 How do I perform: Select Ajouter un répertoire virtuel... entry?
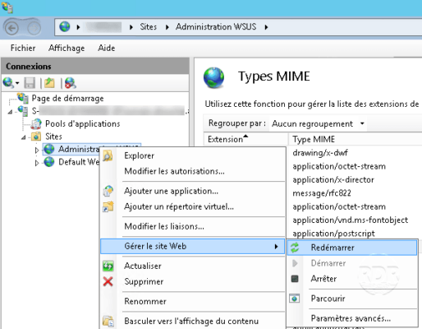193,206
